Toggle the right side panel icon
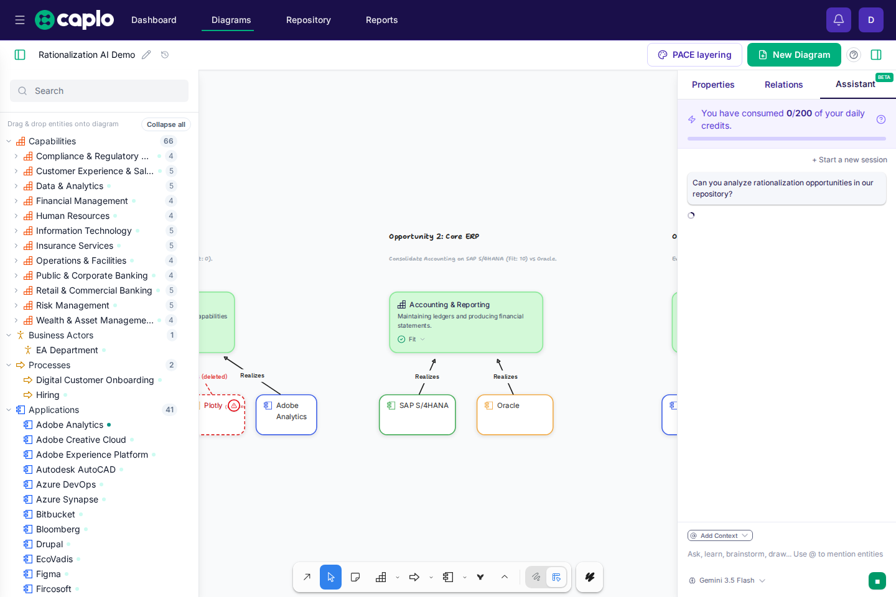Image resolution: width=896 pixels, height=597 pixels. pyautogui.click(x=876, y=55)
